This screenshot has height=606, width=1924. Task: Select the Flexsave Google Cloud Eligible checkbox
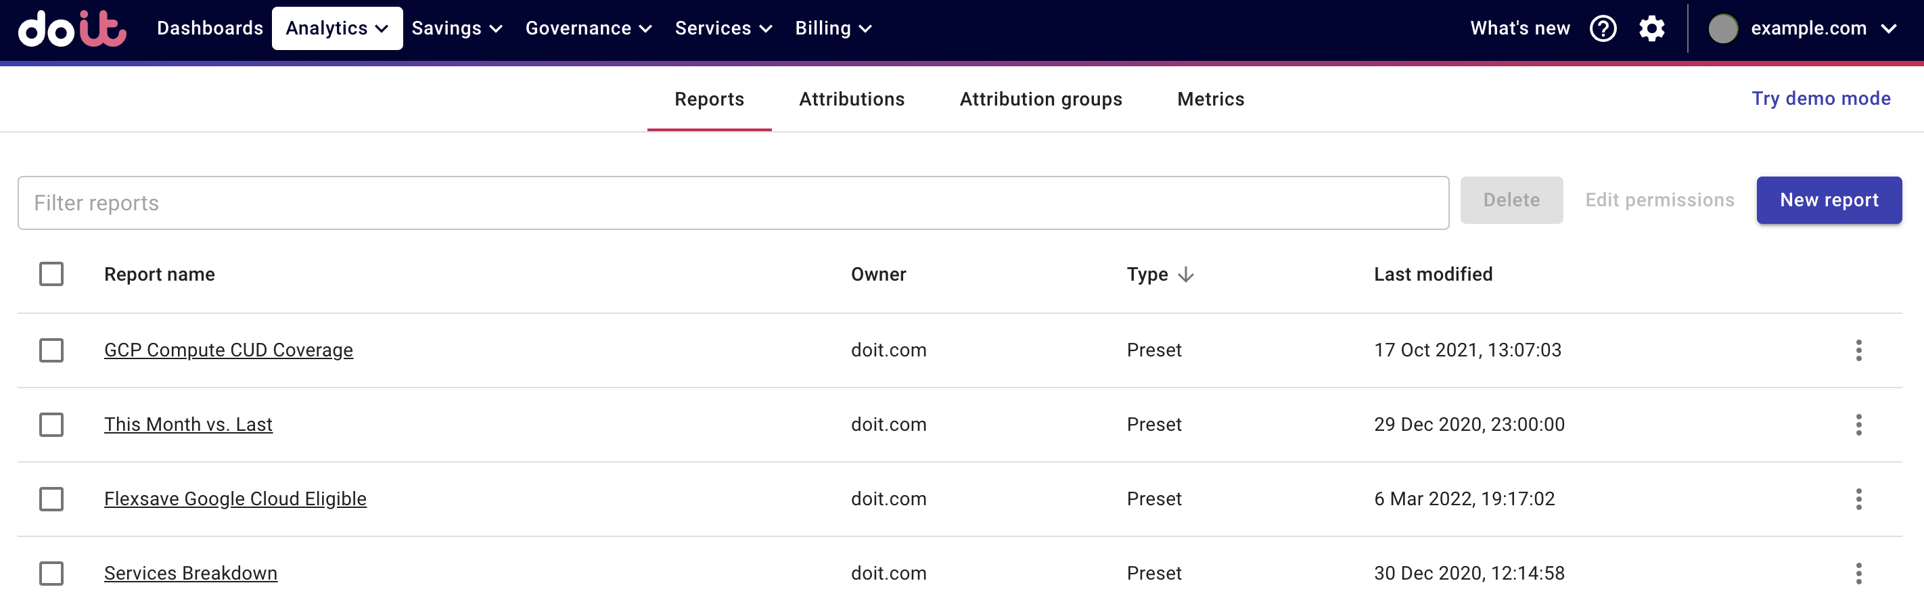(x=51, y=498)
